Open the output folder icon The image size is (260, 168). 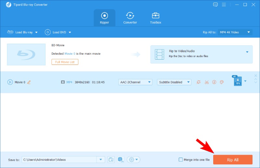click(x=111, y=160)
